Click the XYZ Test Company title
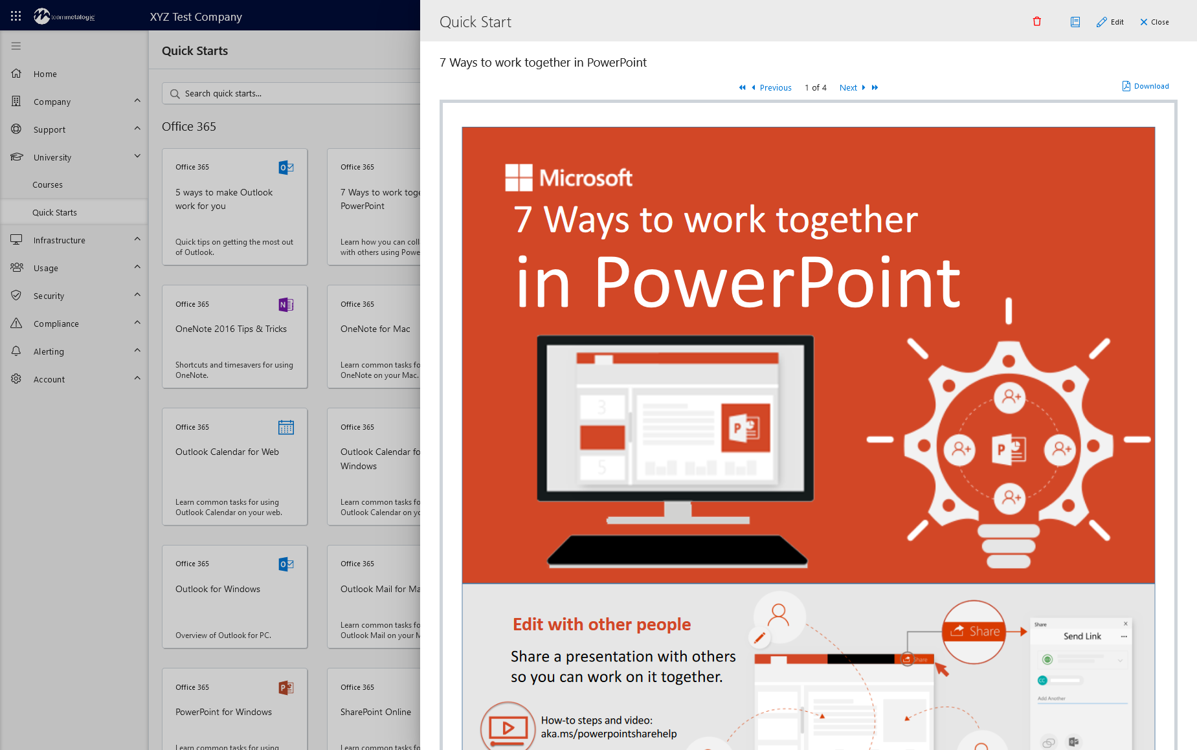Viewport: 1197px width, 750px height. (x=196, y=17)
